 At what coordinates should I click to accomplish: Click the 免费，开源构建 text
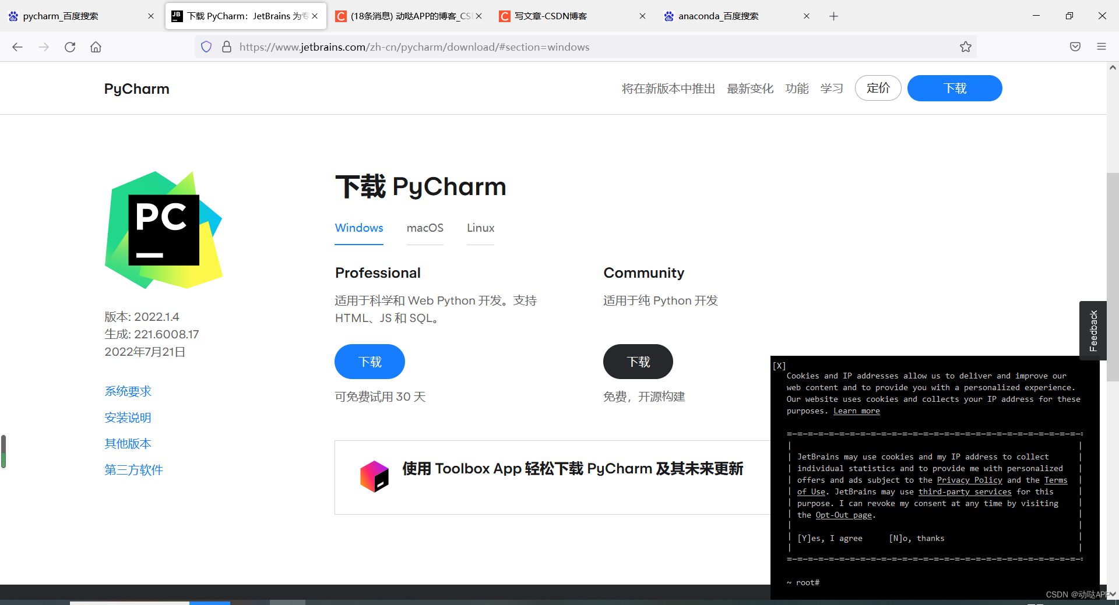tap(644, 397)
